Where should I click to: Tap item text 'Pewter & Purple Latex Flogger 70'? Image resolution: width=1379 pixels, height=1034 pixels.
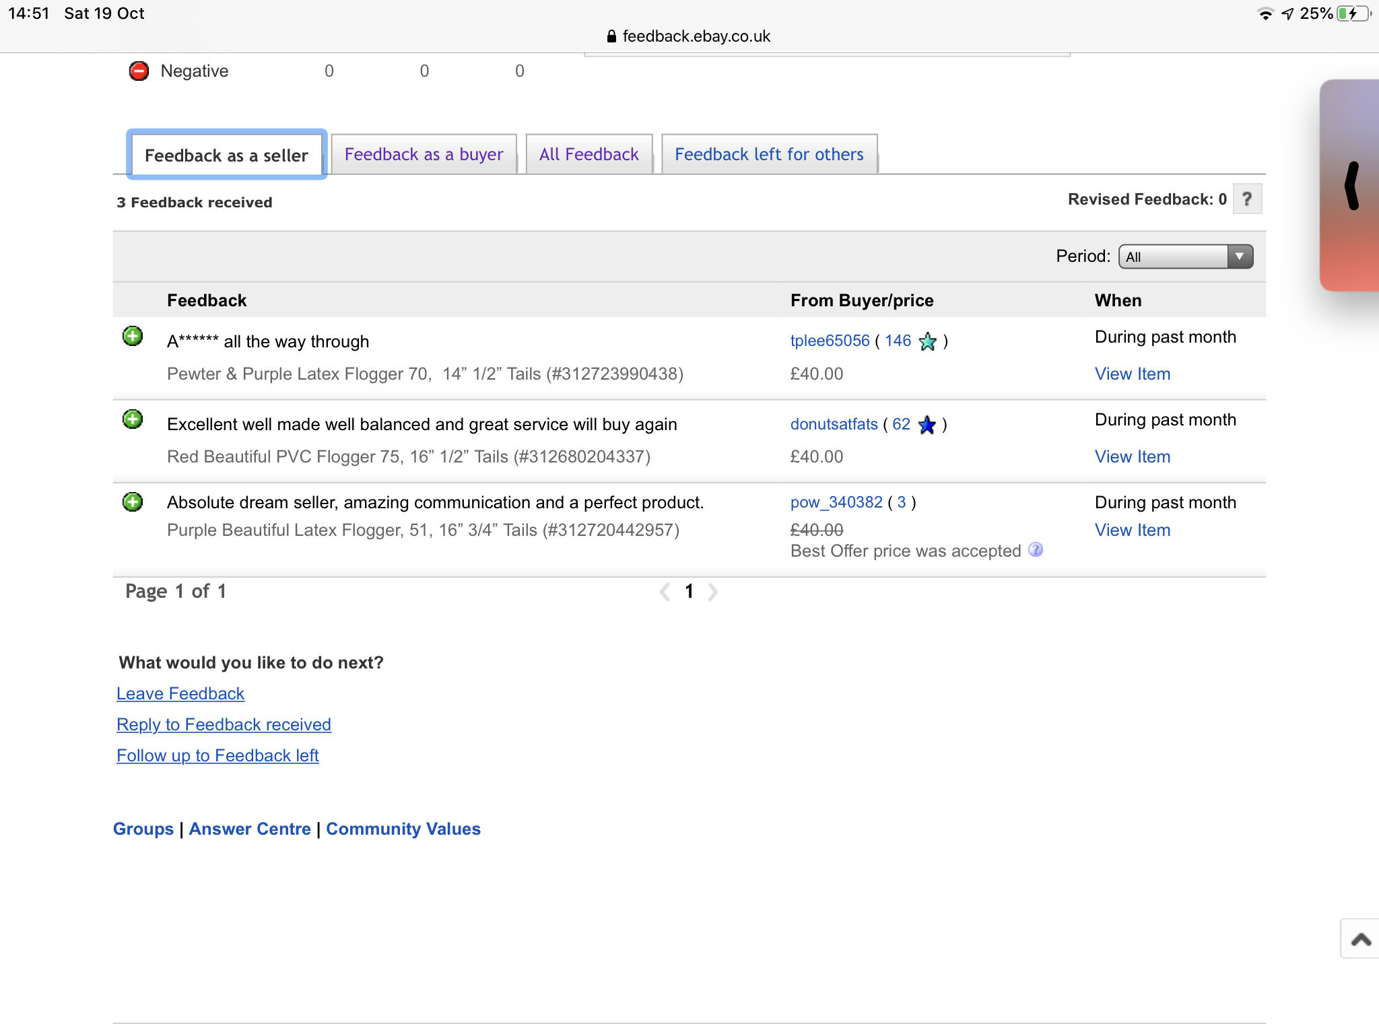click(425, 374)
